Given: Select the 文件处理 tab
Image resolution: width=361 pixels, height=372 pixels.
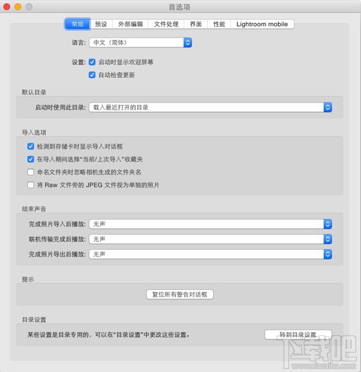Looking at the screenshot, I should click(x=166, y=24).
